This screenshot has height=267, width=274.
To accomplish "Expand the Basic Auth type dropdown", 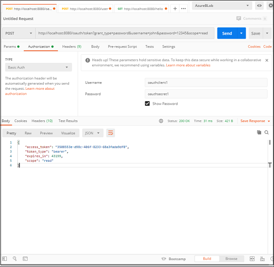I will 38,67.
